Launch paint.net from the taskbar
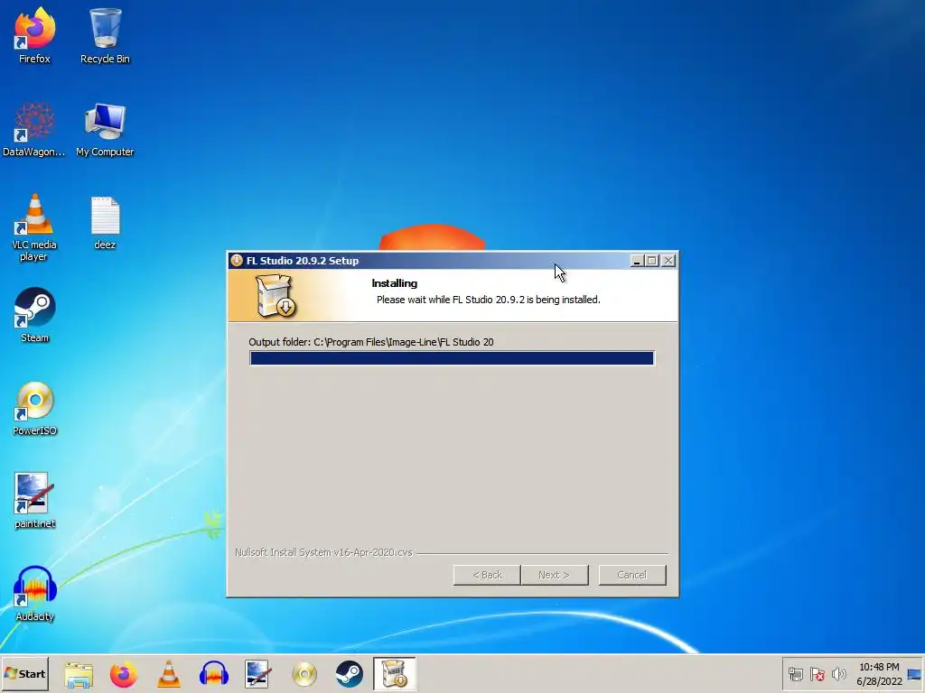The width and height of the screenshot is (925, 693). tap(258, 674)
